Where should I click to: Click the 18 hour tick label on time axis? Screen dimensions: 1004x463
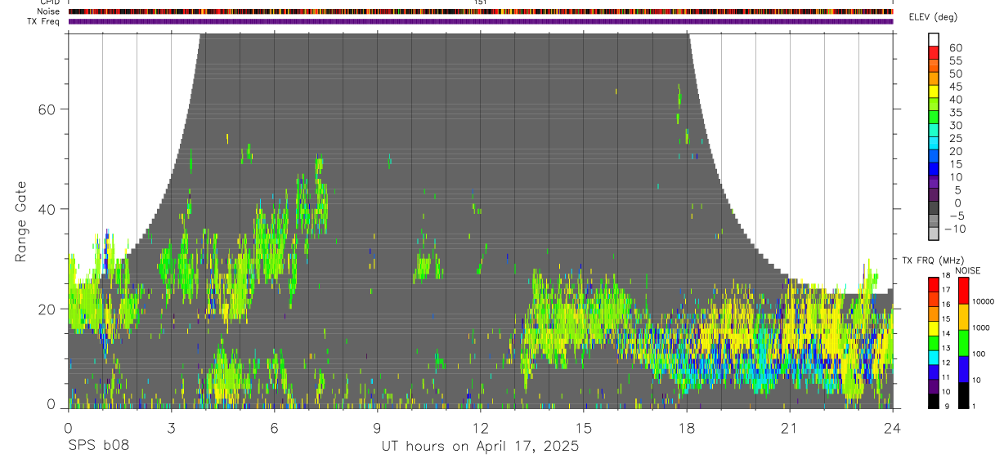click(x=687, y=428)
